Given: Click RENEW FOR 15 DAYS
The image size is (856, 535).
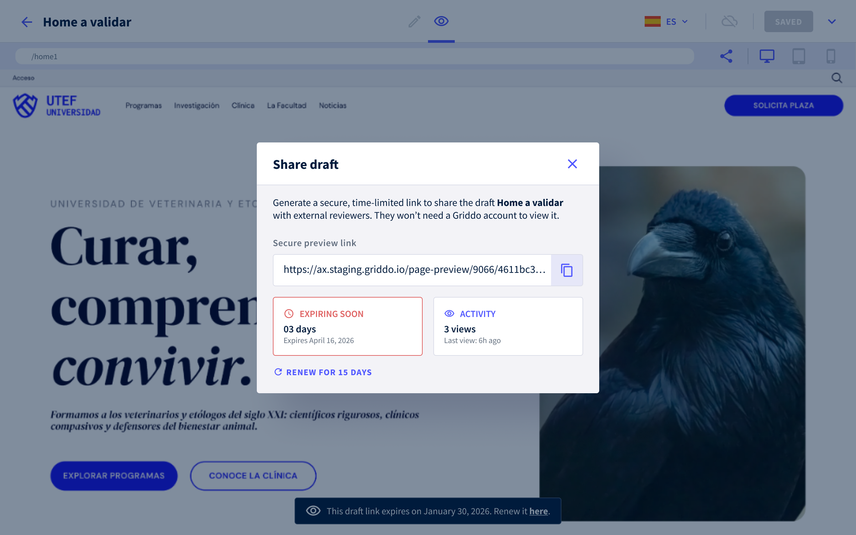Looking at the screenshot, I should pos(323,372).
